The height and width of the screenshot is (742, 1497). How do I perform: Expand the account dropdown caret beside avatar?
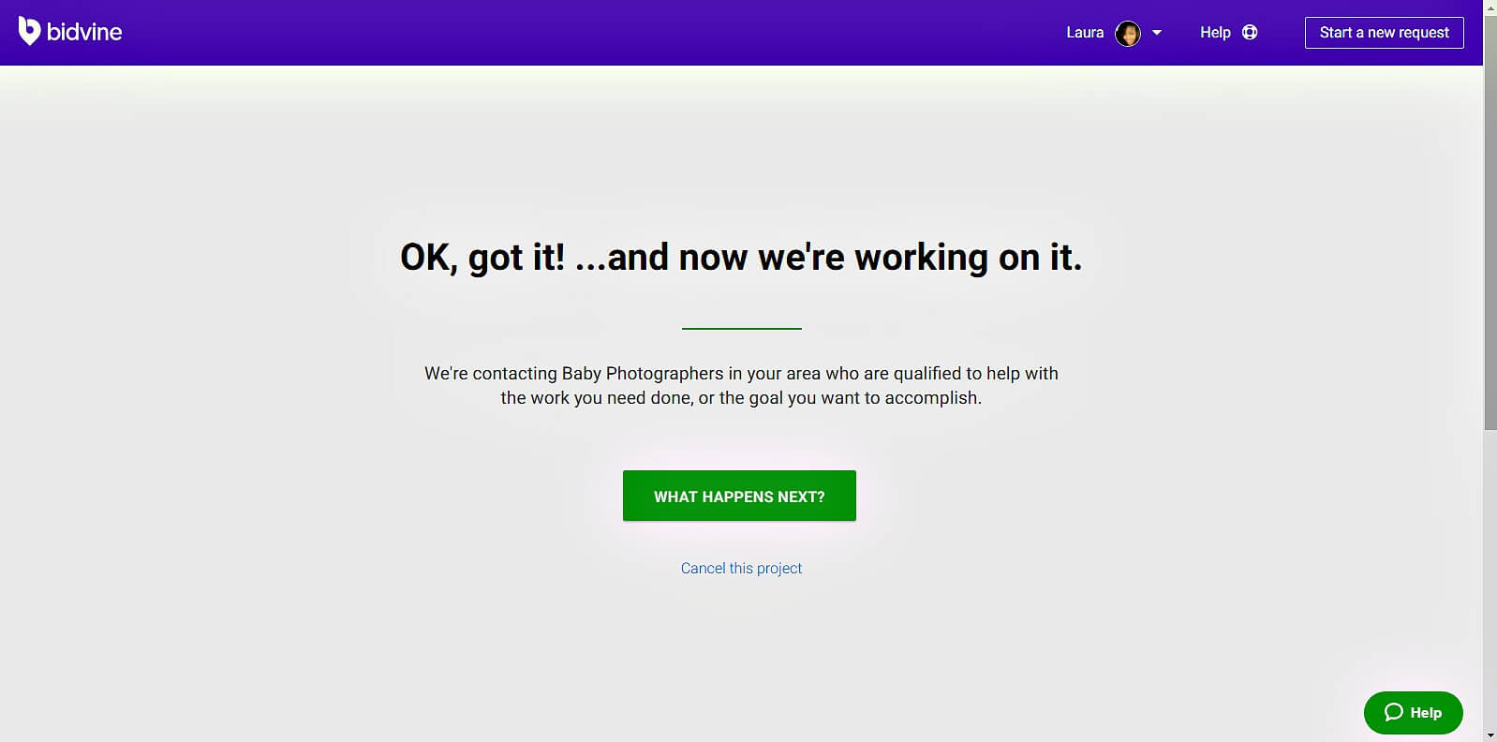1157,33
